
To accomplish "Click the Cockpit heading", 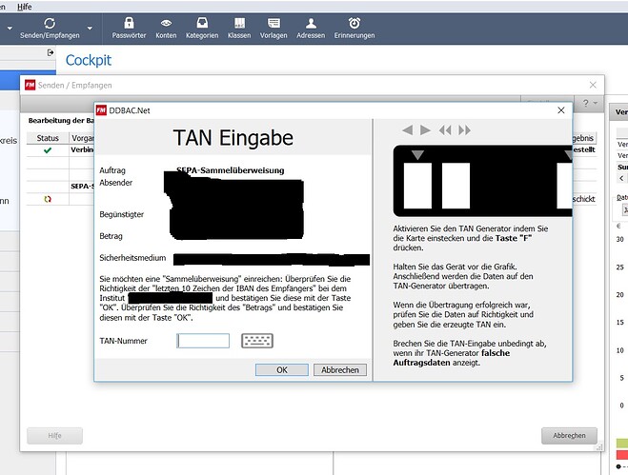I will point(89,60).
